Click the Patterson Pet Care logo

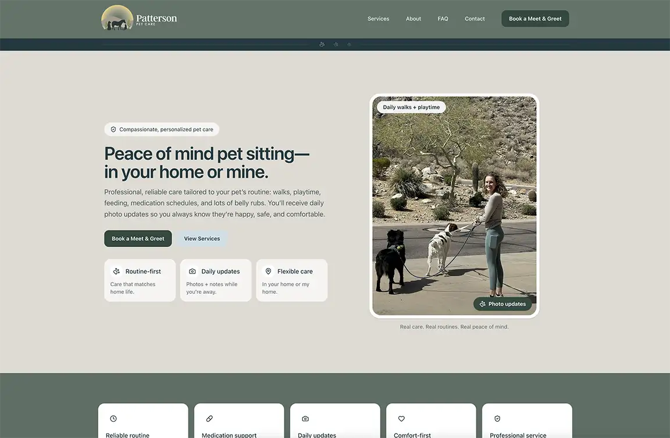tap(139, 18)
